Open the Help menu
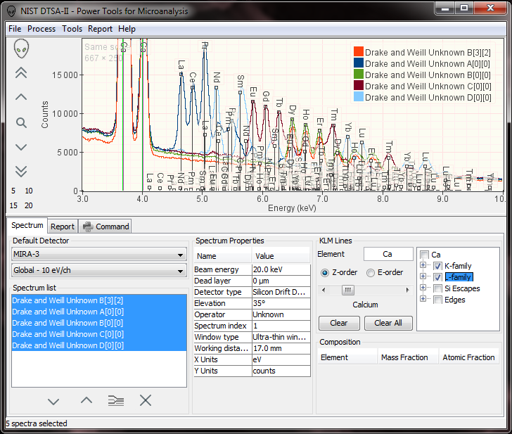This screenshot has width=512, height=434. pos(127,29)
